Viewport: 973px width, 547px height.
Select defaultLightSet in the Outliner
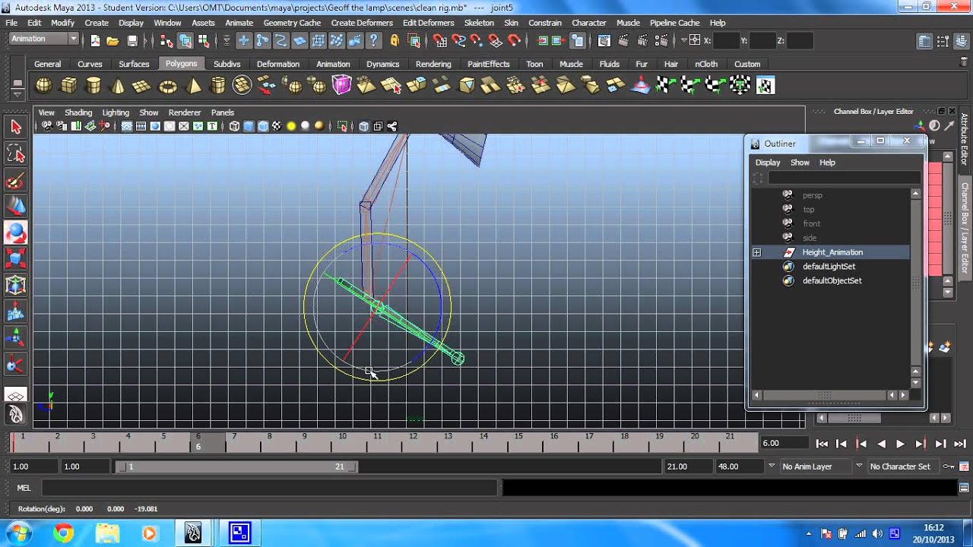(x=829, y=267)
